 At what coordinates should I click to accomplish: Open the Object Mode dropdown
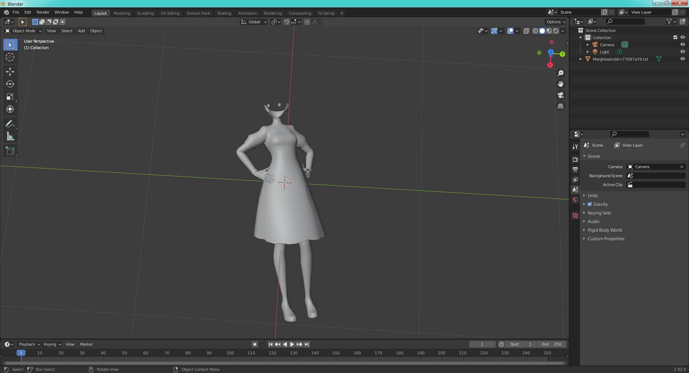23,31
